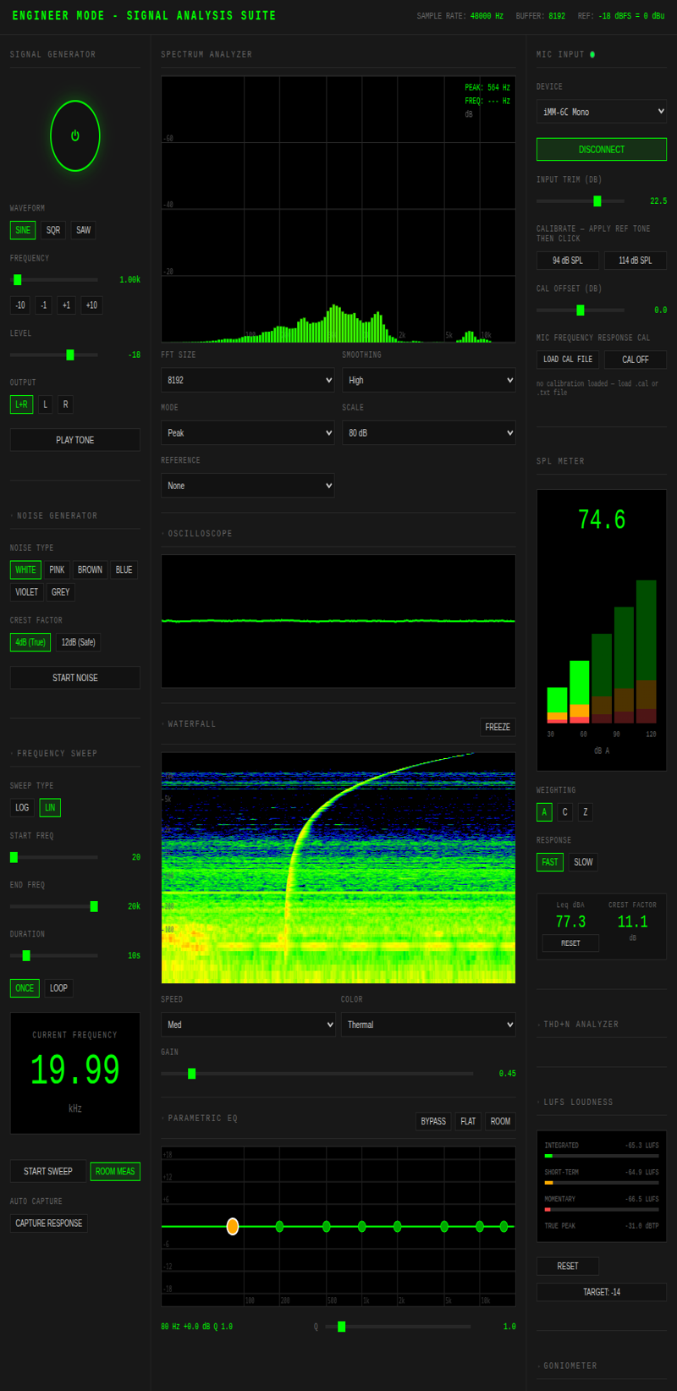Click the START SWEEP button
The height and width of the screenshot is (1391, 677).
48,1172
